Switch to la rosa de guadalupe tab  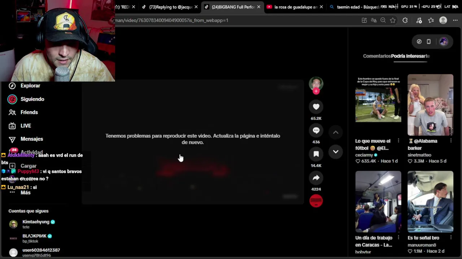tap(294, 7)
